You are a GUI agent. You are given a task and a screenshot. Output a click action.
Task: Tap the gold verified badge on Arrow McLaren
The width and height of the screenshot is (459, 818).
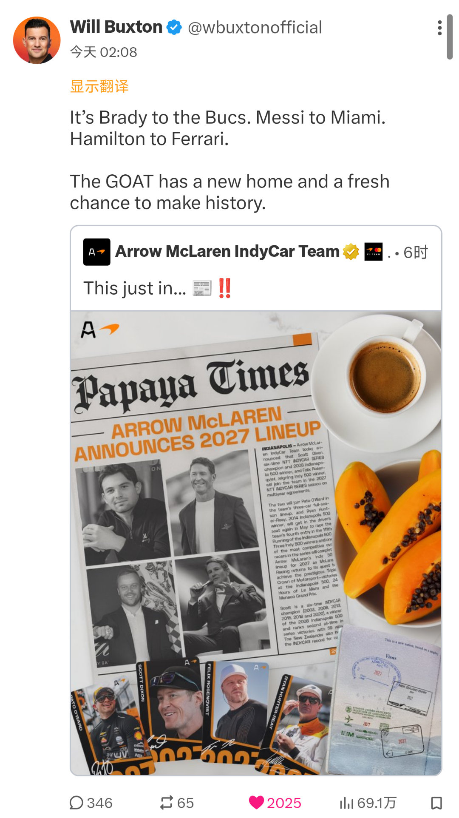click(x=351, y=252)
